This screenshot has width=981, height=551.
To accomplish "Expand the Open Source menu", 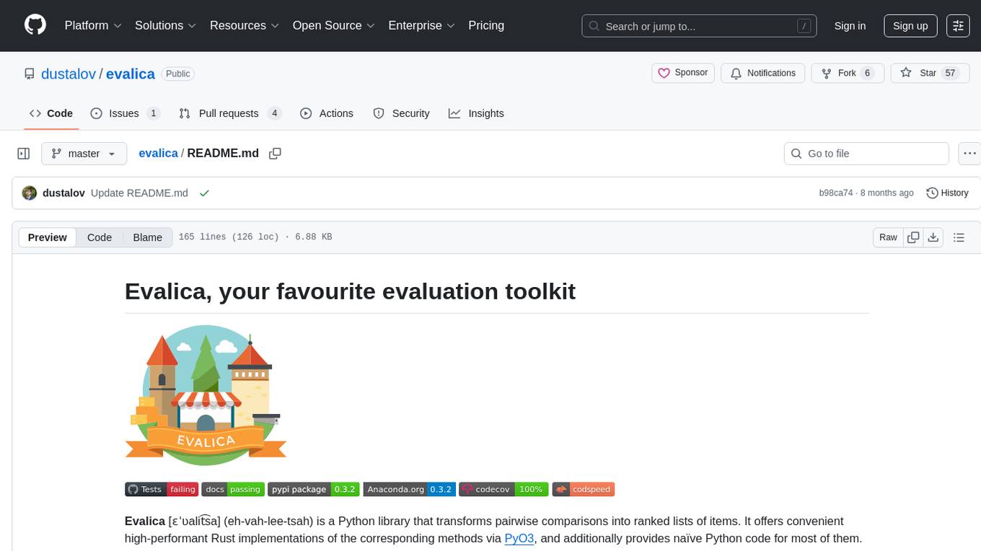I will 333,25.
